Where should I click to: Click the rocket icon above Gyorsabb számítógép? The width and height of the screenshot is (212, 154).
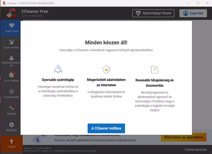tap(58, 69)
